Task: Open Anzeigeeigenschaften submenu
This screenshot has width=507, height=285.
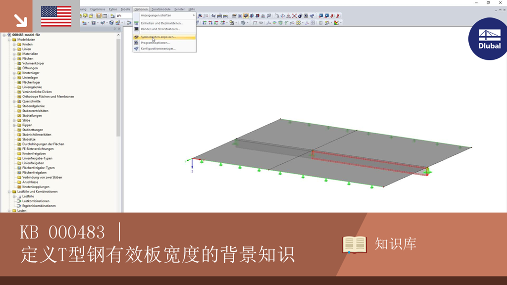Action: (164, 15)
